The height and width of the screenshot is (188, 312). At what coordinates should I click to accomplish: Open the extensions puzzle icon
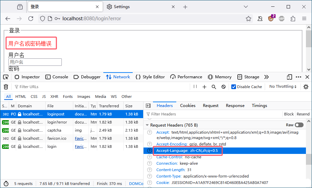point(293,19)
